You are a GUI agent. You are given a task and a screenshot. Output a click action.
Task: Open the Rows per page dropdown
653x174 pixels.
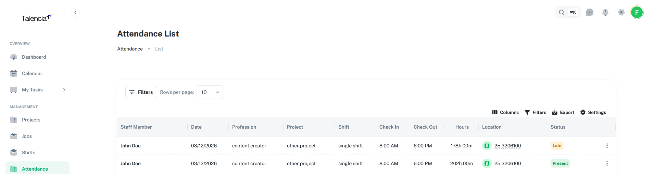[210, 92]
